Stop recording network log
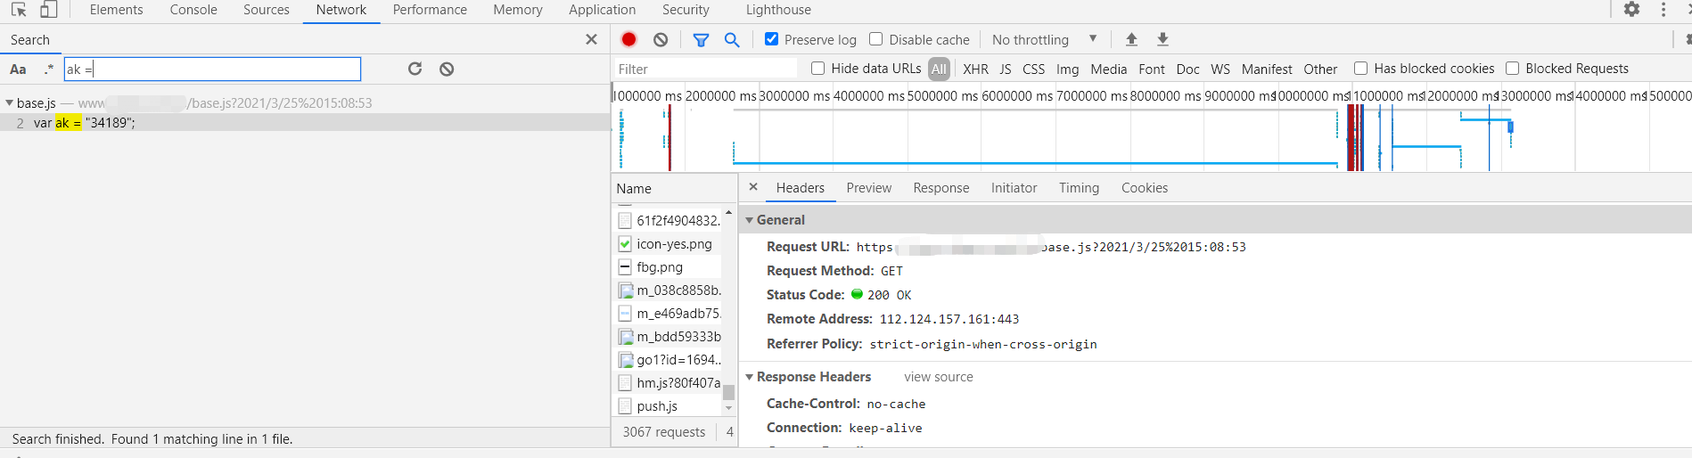 click(x=628, y=39)
